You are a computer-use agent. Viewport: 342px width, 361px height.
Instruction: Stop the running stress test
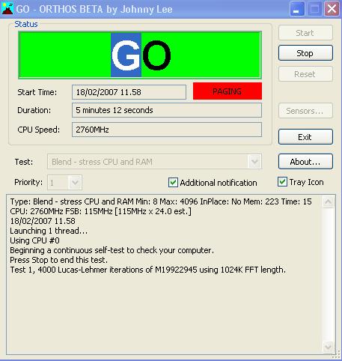(x=305, y=53)
